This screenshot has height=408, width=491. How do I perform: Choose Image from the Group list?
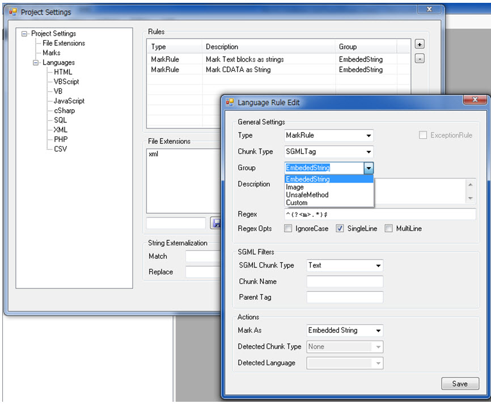[x=295, y=187]
